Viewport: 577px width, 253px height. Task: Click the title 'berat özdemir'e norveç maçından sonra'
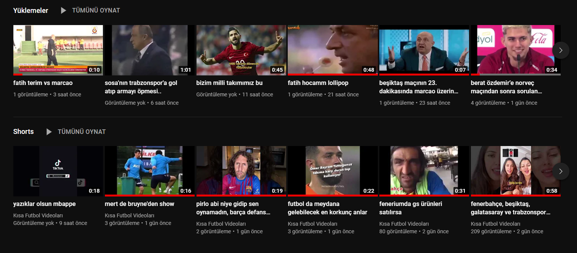coord(507,87)
